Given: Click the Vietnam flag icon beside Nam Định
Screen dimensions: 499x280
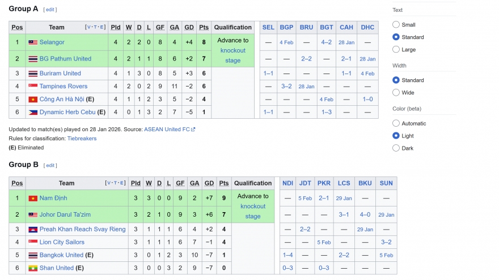Looking at the screenshot, I should click(33, 198).
